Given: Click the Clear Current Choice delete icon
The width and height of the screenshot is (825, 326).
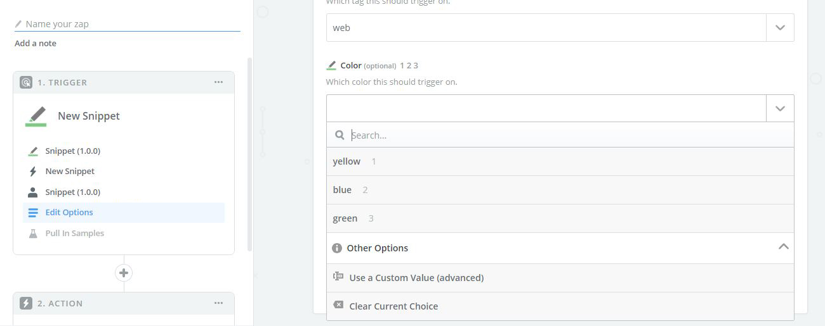Looking at the screenshot, I should [338, 306].
